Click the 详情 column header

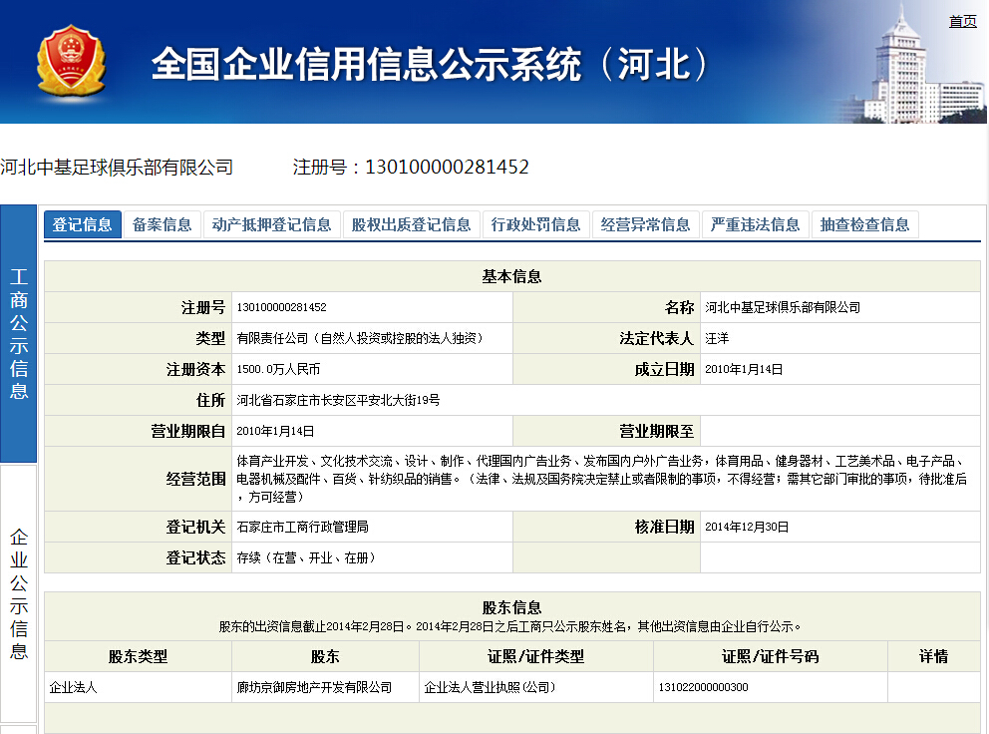933,656
